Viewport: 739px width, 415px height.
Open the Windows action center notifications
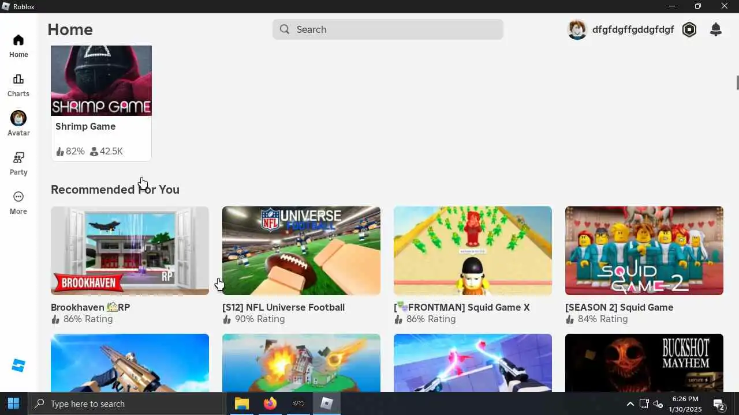719,403
